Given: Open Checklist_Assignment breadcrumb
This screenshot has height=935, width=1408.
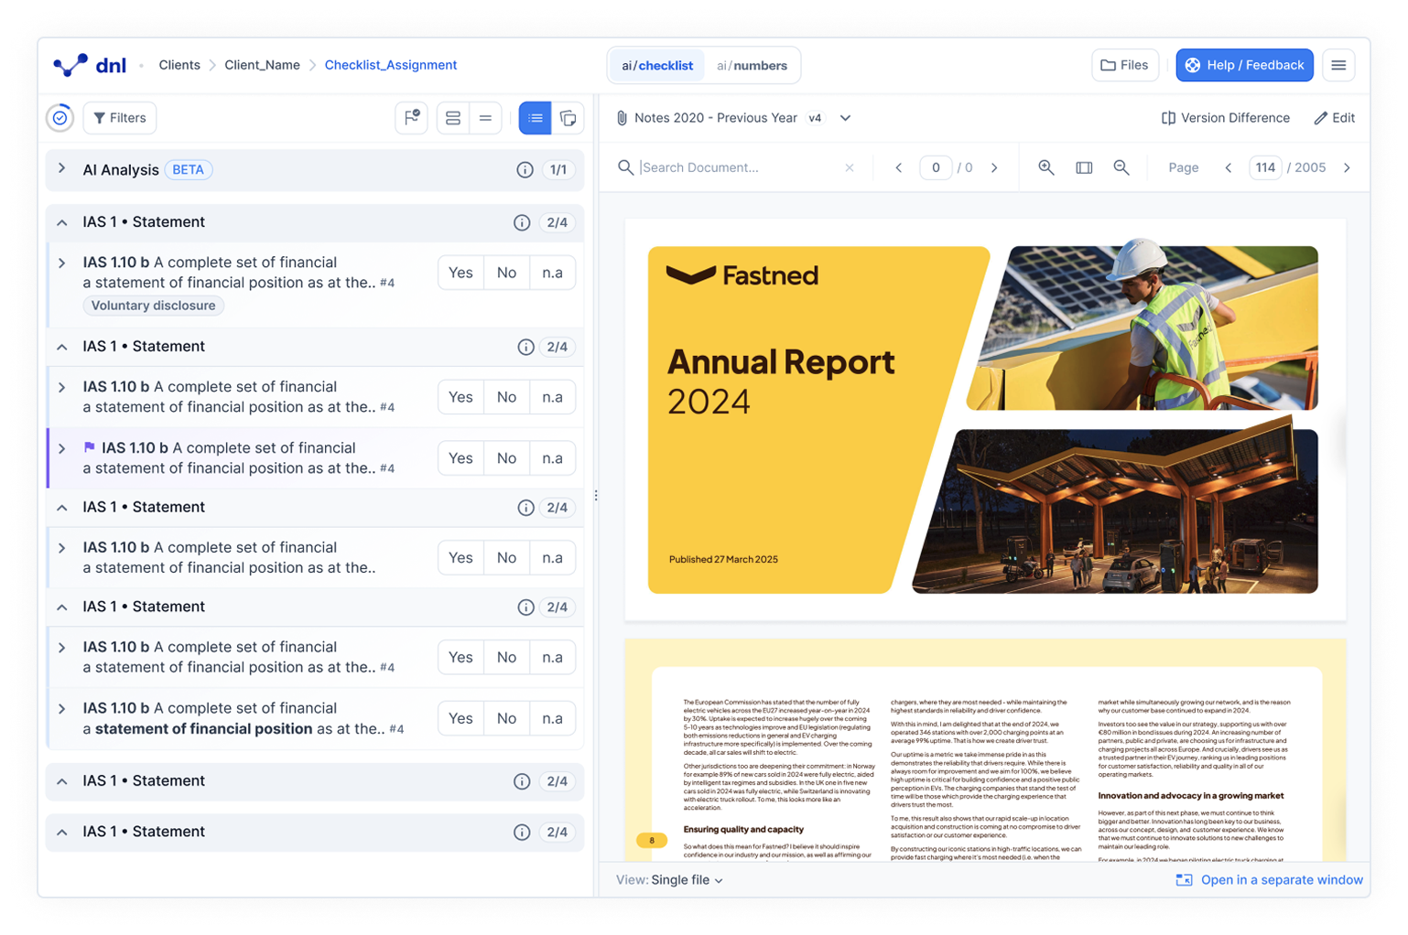Looking at the screenshot, I should click(391, 65).
